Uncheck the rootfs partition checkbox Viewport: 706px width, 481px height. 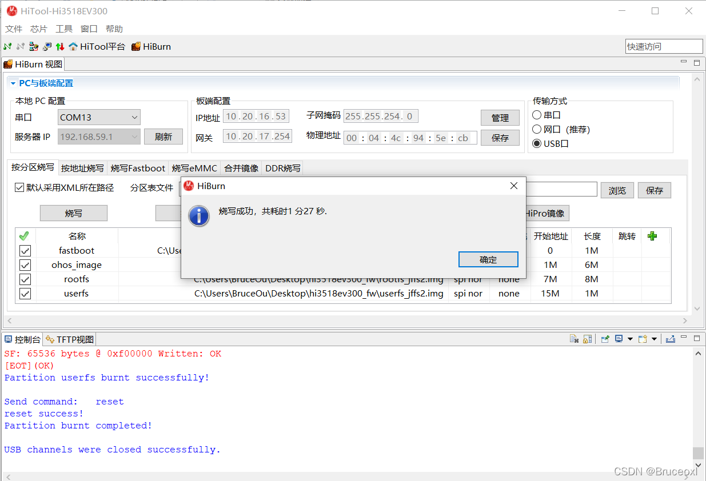pos(25,279)
